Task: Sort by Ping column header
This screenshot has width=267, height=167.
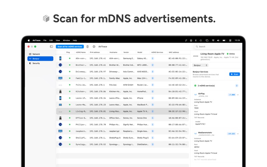Action: 68,52
